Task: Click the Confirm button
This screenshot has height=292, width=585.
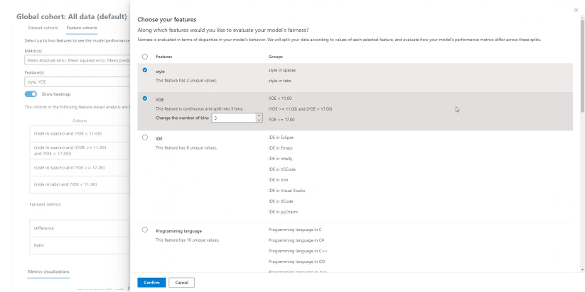Action: [x=151, y=282]
